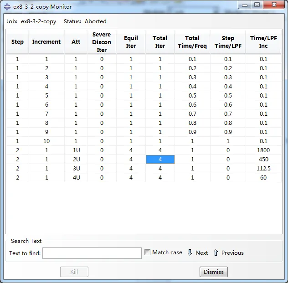
Task: Click the Abaqus Monitor title bar icon
Action: coord(7,7)
